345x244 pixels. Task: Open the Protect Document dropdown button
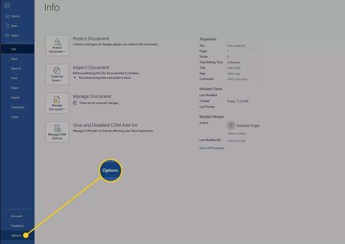click(x=57, y=46)
